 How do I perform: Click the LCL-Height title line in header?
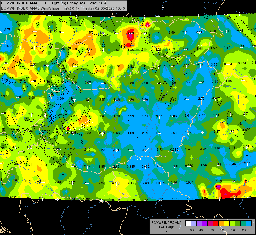pyautogui.click(x=55, y=3)
